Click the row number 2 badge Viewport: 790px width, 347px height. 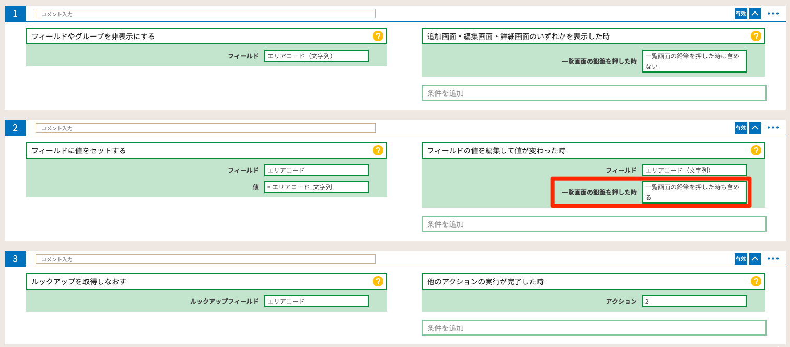point(15,128)
